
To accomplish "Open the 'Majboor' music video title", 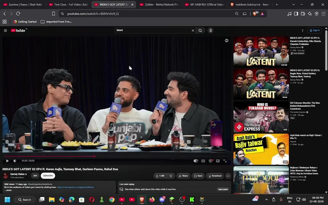I will (x=304, y=171).
